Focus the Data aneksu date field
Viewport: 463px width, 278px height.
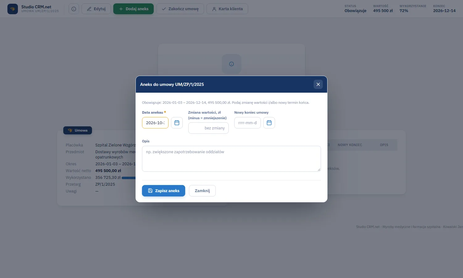point(155,123)
